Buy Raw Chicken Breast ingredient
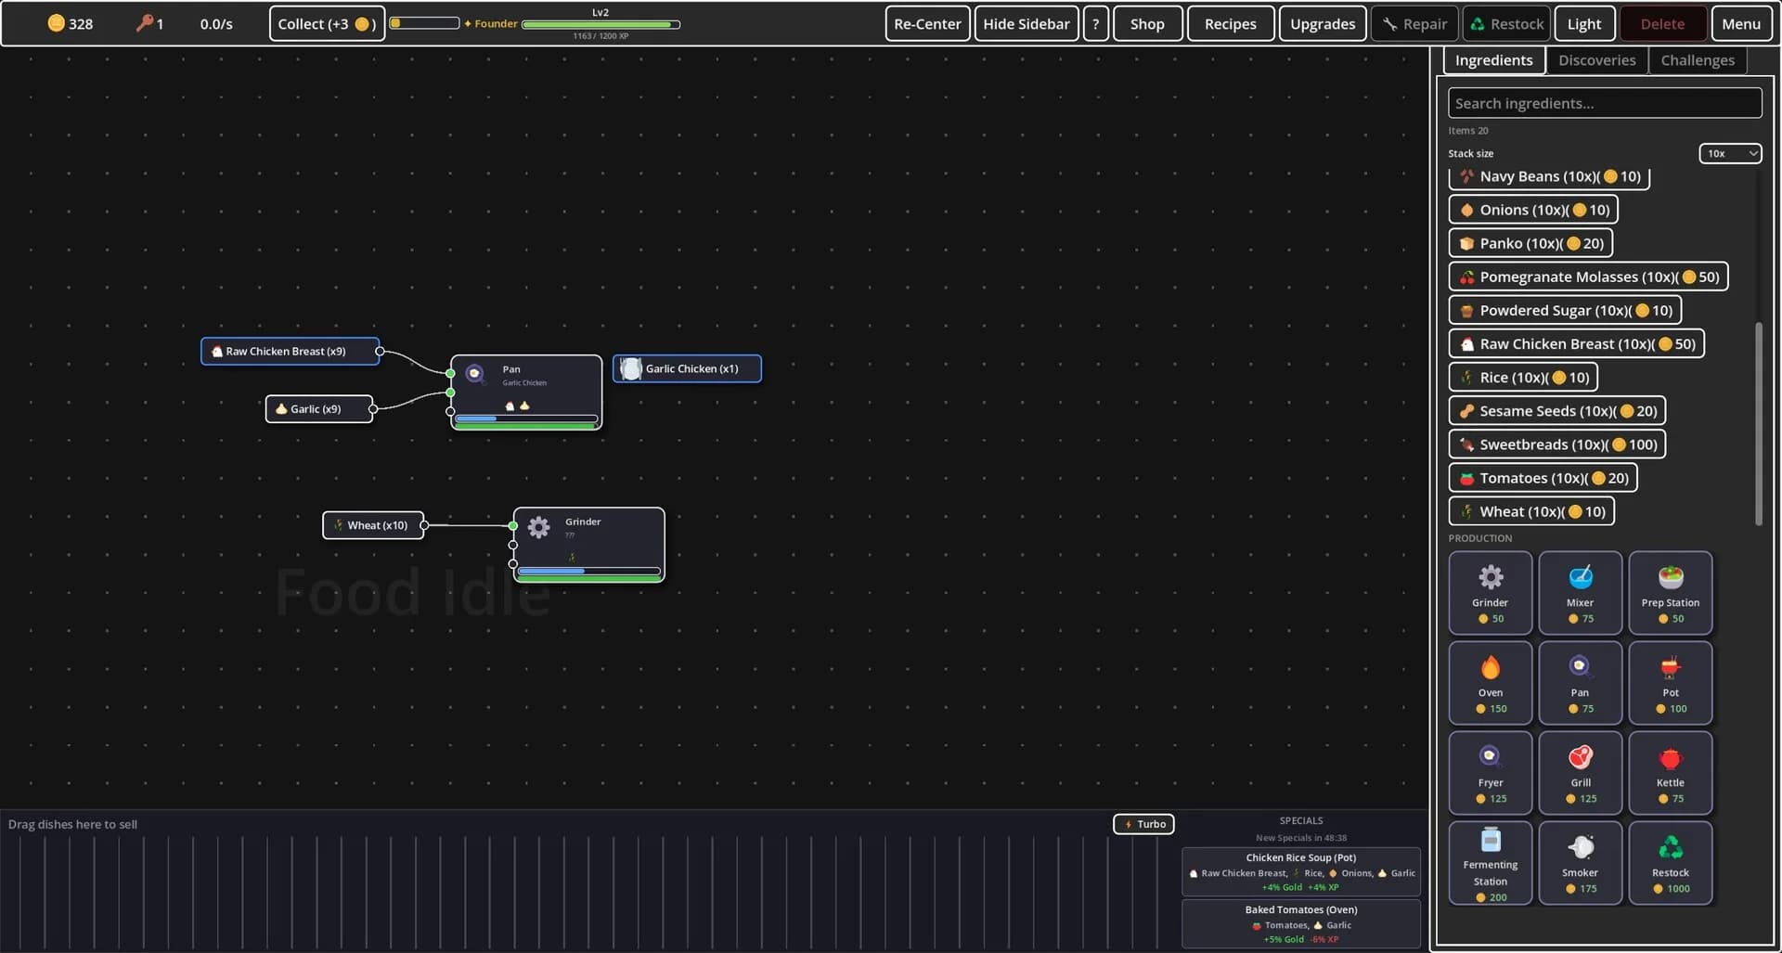The width and height of the screenshot is (1782, 953). pos(1576,343)
